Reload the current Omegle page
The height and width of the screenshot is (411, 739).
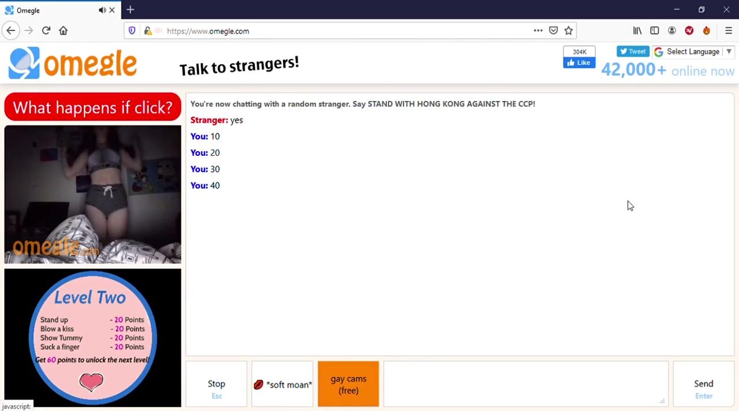click(46, 31)
